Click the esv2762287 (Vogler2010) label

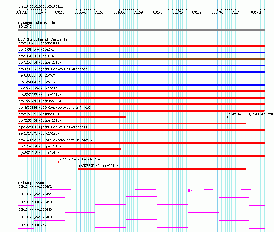(x=40, y=95)
